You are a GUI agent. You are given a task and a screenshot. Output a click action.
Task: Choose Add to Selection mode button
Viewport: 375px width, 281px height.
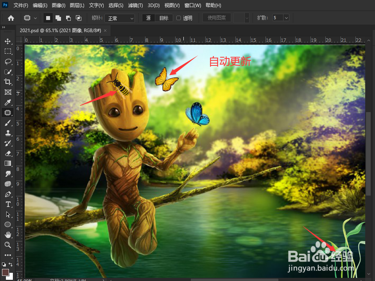click(58, 18)
